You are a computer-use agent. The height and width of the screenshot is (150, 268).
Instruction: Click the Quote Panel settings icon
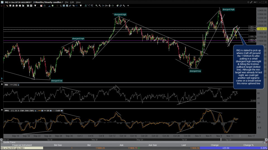click(264, 142)
